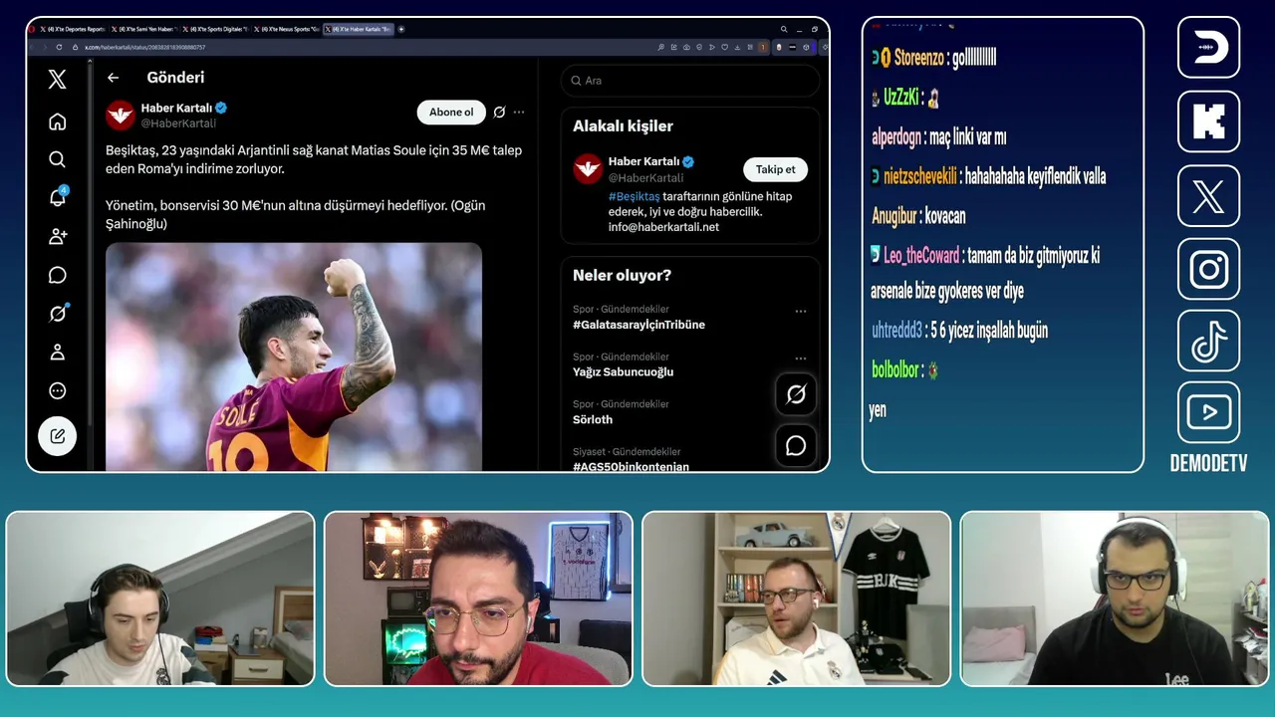Image resolution: width=1275 pixels, height=717 pixels.
Task: Open the floating Grok button
Action: [795, 394]
